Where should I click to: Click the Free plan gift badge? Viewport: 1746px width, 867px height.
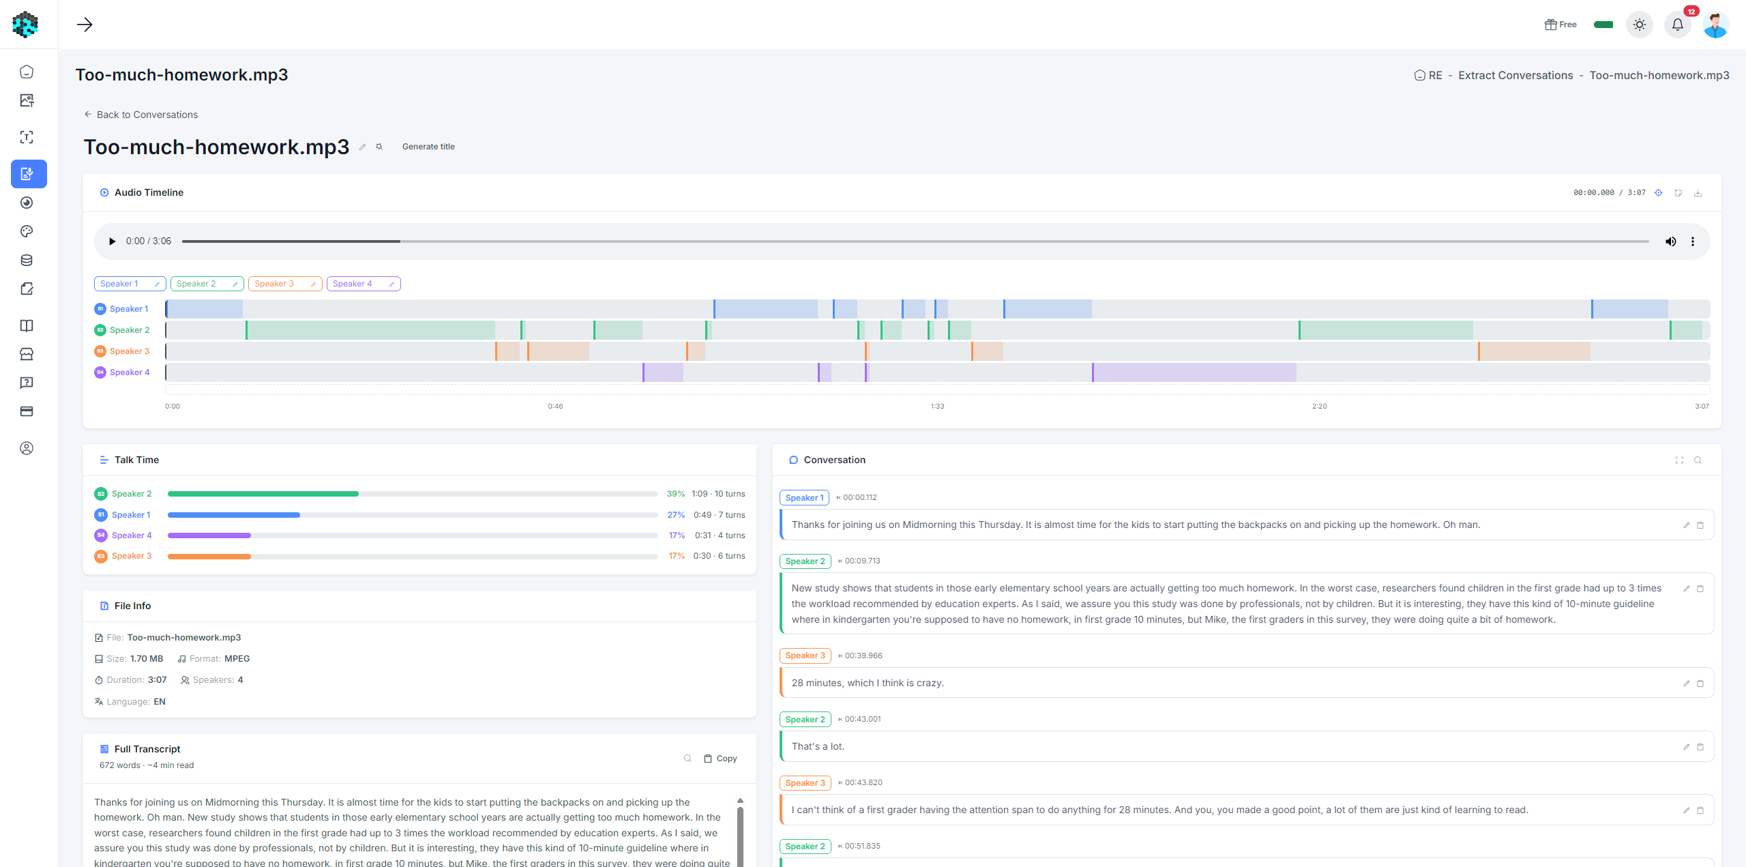pyautogui.click(x=1560, y=25)
